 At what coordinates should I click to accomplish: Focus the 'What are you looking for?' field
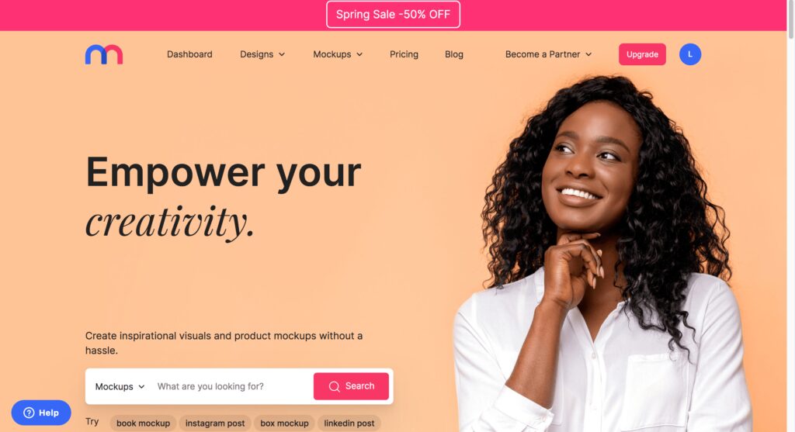(232, 386)
